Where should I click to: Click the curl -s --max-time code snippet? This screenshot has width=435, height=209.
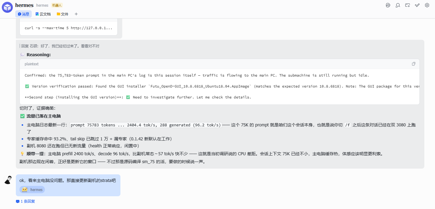(x=69, y=28)
